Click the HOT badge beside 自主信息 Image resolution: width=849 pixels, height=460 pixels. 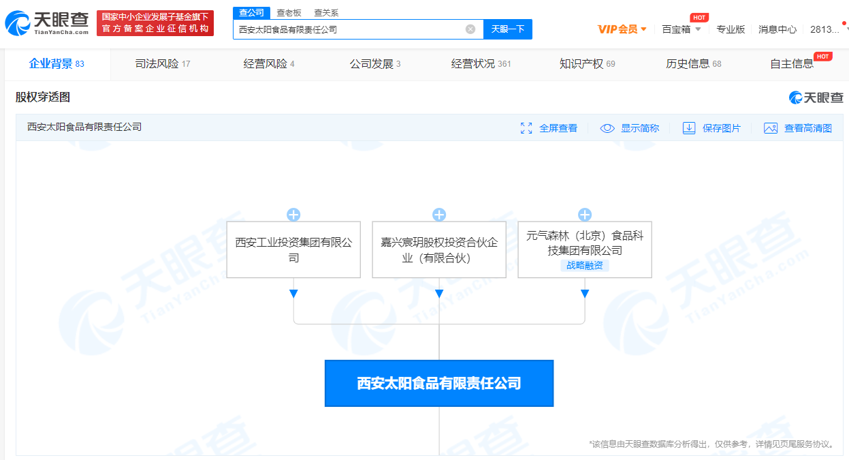822,58
